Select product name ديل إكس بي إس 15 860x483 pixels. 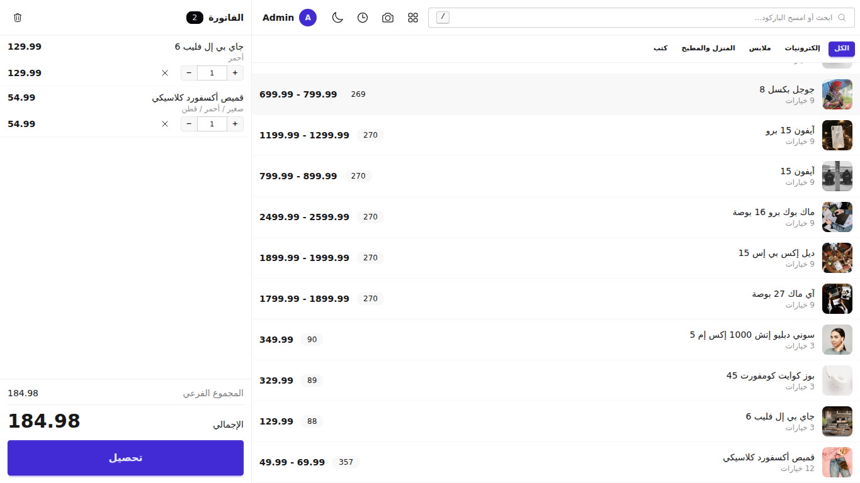776,253
